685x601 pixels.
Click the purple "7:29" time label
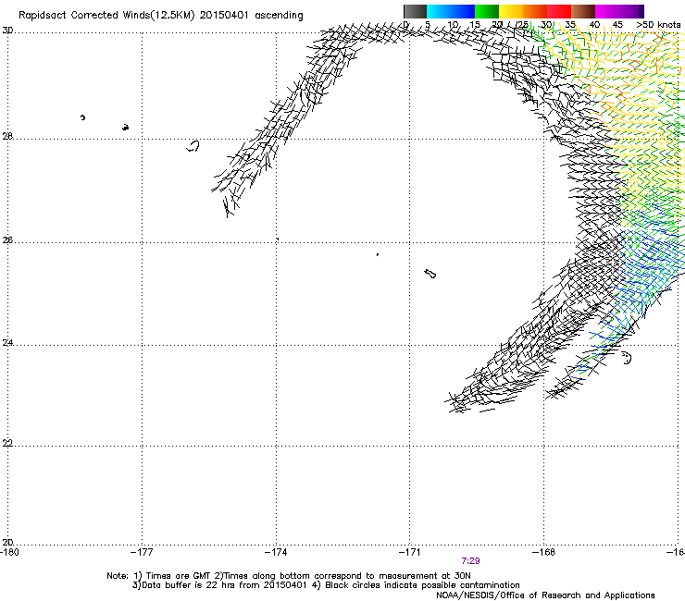tap(470, 561)
